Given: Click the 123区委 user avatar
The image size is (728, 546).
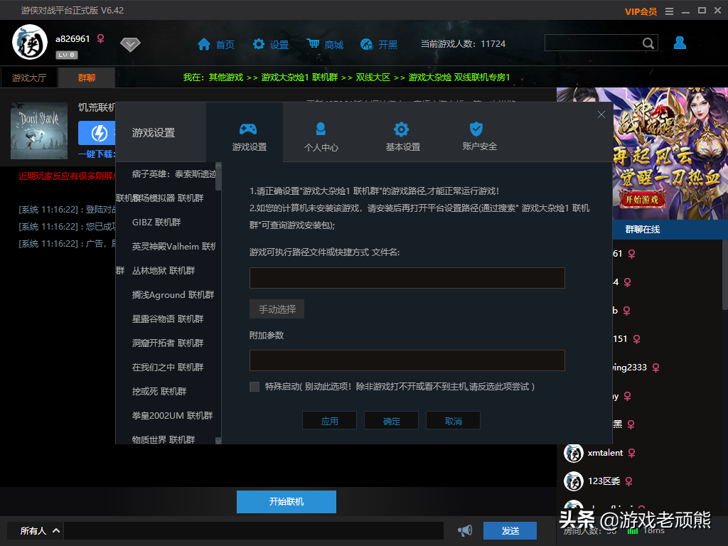Looking at the screenshot, I should pos(574,481).
